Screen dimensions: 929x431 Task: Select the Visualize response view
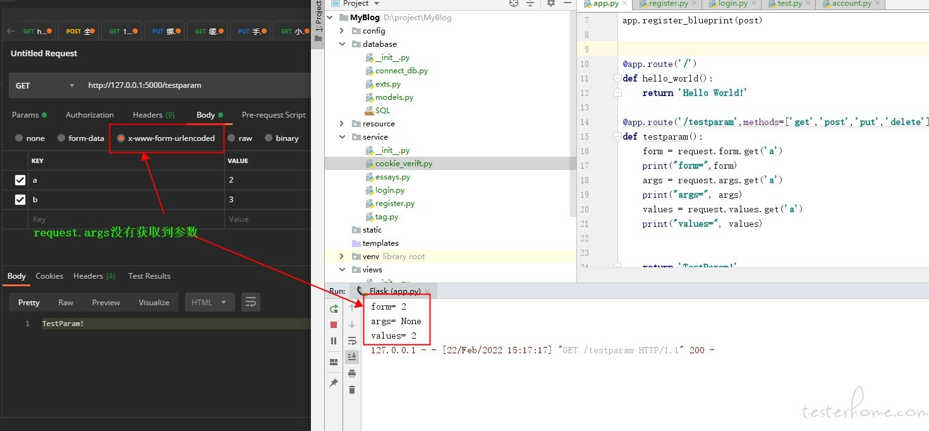tap(154, 302)
